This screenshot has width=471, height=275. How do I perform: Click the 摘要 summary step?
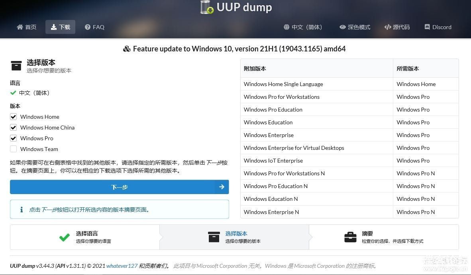[384, 237]
